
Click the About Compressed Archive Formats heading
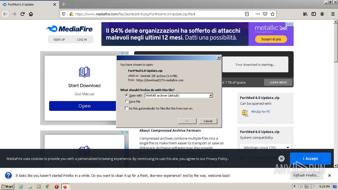coord(170,130)
